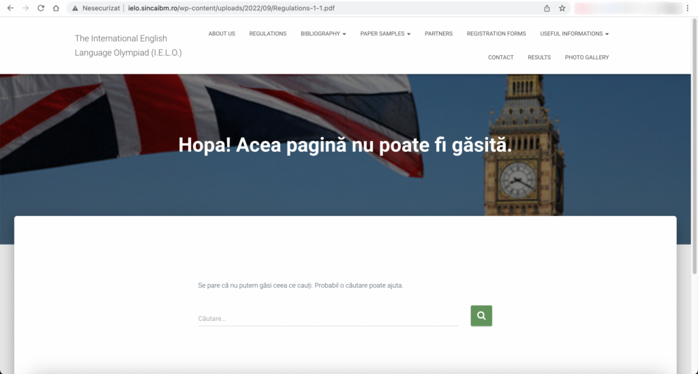Screen dimensions: 698x374
Task: Open the Useful Informations dropdown
Action: (x=574, y=33)
